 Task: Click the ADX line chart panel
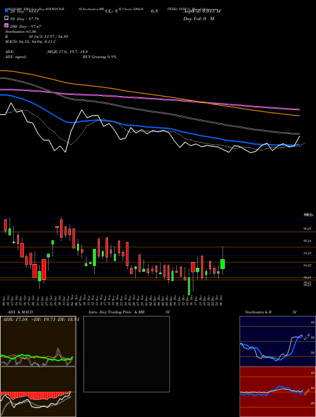pos(38,341)
